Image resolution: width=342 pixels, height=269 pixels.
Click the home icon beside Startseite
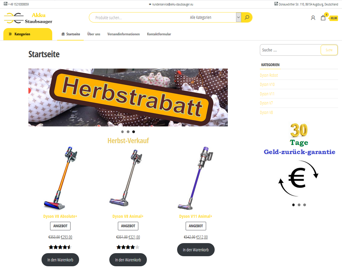point(63,34)
